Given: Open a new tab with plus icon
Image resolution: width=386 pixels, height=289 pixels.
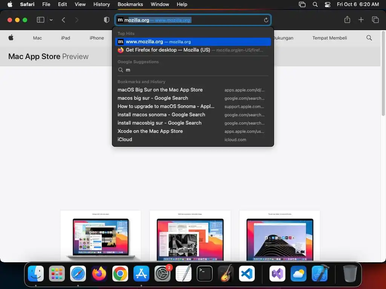Looking at the screenshot, I should click(x=361, y=20).
